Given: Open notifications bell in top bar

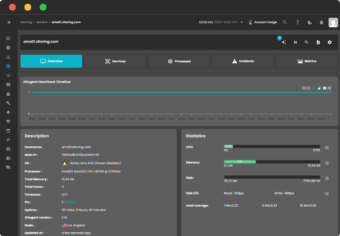Looking at the screenshot, I should pos(322,22).
